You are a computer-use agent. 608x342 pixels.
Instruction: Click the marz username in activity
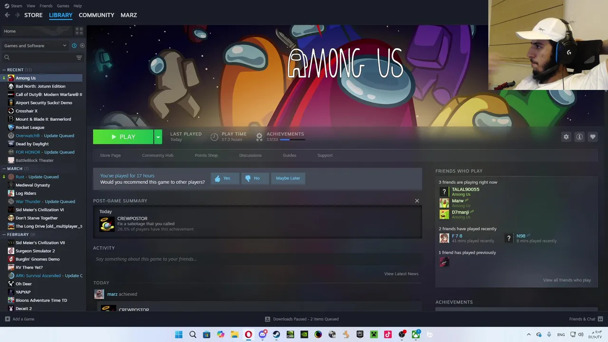click(112, 294)
